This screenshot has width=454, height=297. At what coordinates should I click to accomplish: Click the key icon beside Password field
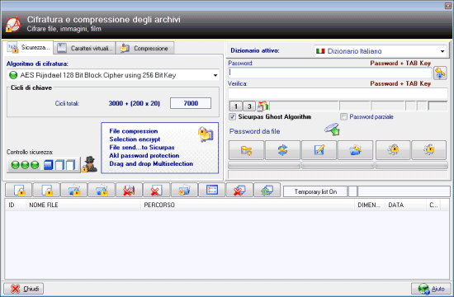440,73
